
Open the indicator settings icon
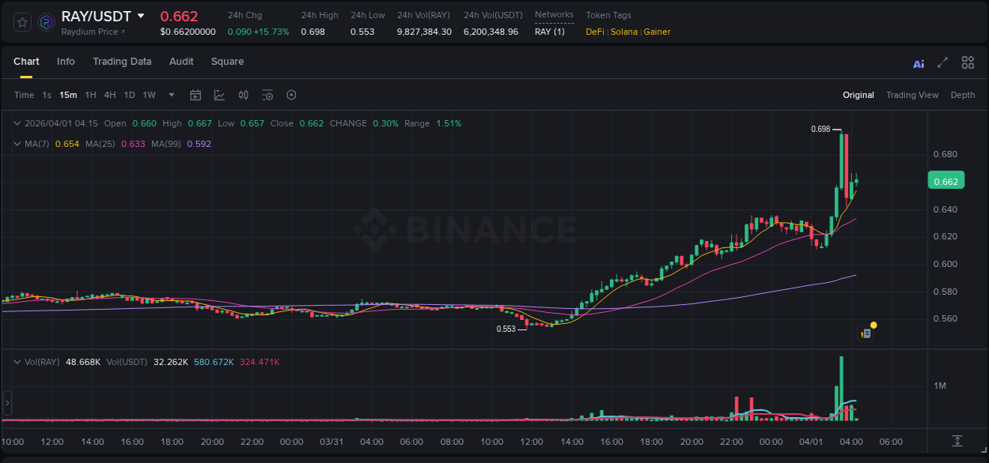coord(267,95)
